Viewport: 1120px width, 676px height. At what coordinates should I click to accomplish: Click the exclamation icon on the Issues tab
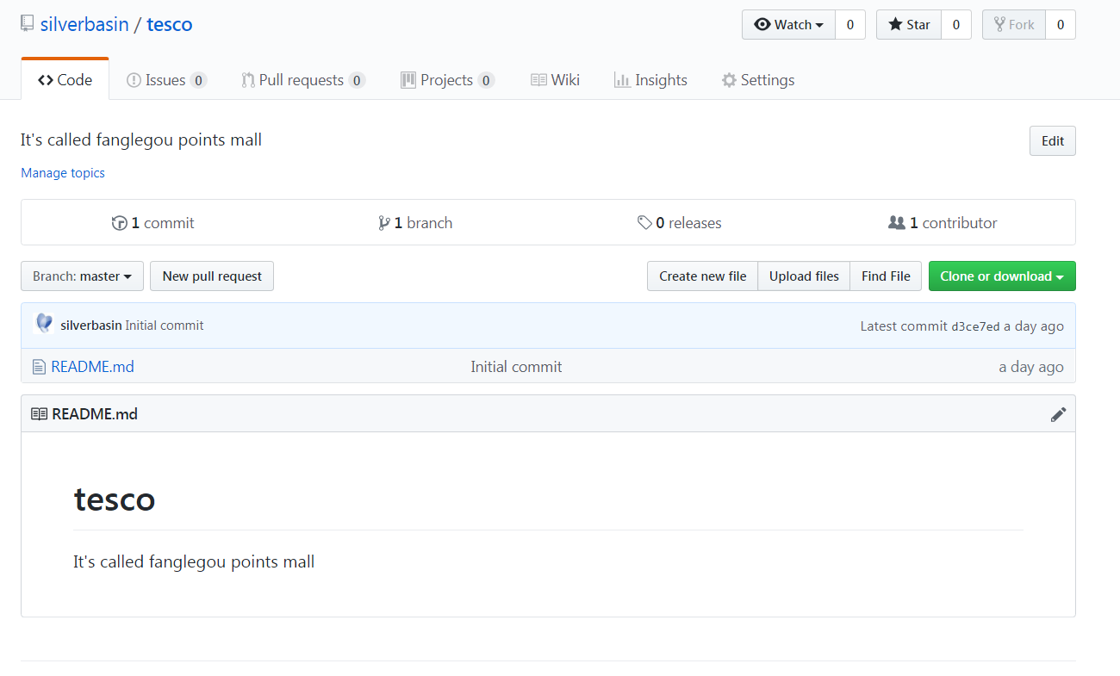click(134, 80)
